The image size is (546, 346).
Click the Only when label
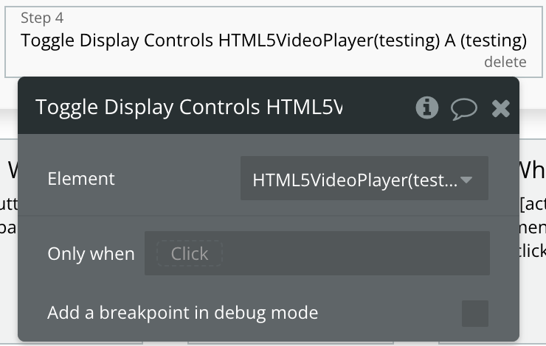[91, 253]
